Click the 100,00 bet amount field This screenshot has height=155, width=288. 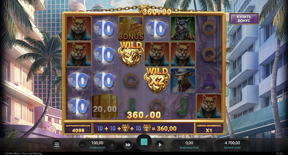coord(98,145)
